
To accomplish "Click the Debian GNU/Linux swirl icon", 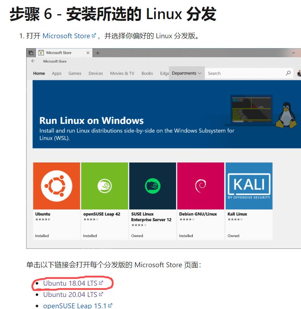I will (201, 185).
